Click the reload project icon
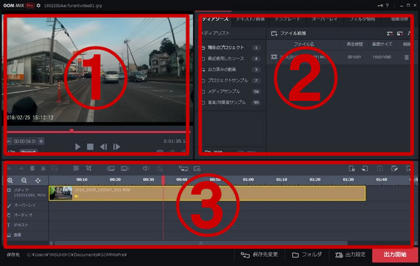The image size is (420, 266). 365,168
